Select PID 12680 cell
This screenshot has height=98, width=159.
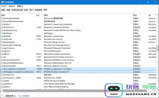coord(39,69)
